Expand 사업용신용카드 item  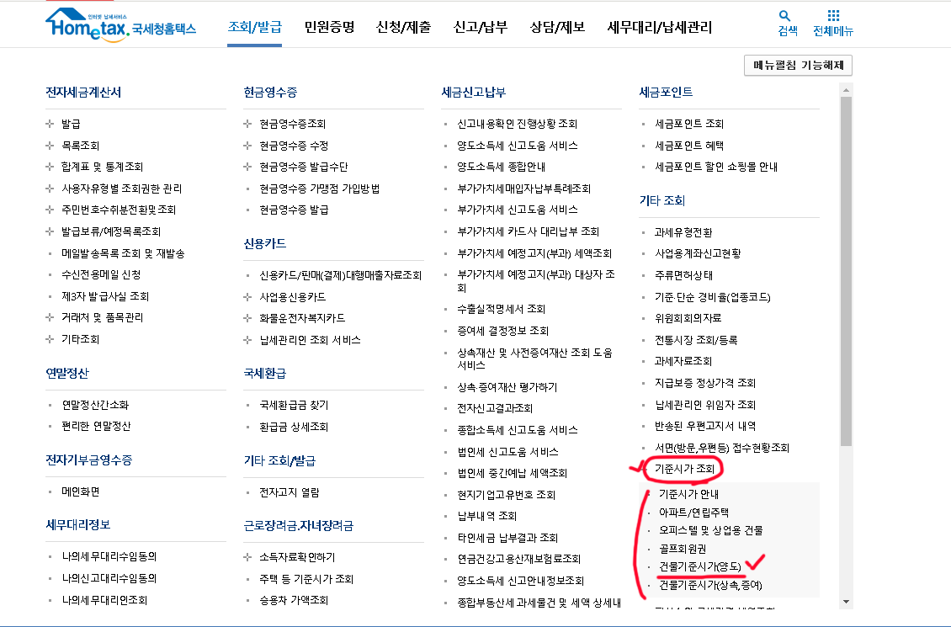pyautogui.click(x=247, y=297)
